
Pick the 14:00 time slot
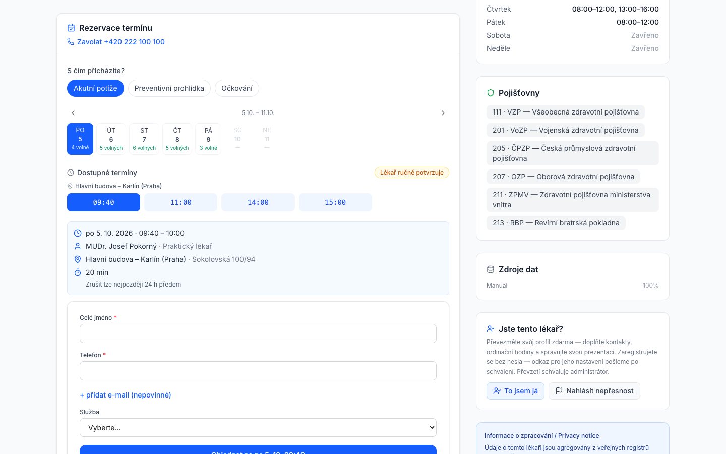[x=258, y=202]
